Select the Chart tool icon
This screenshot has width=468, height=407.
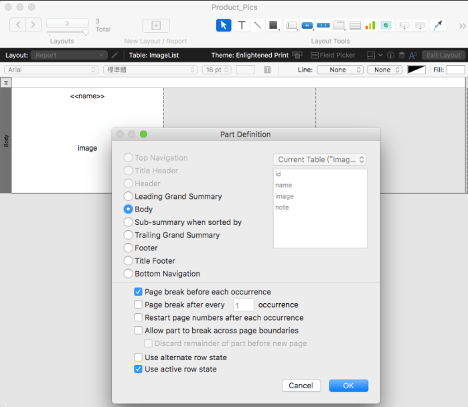coord(370,25)
